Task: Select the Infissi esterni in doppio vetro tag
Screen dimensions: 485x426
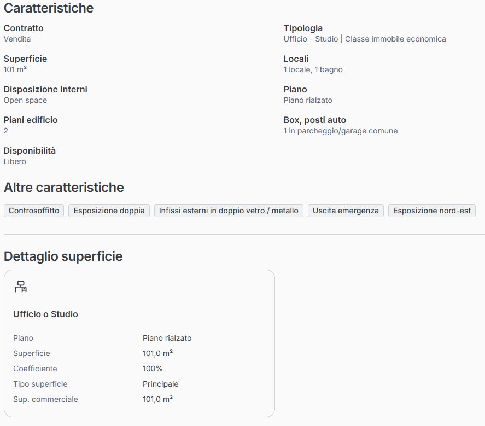Action: [x=229, y=211]
